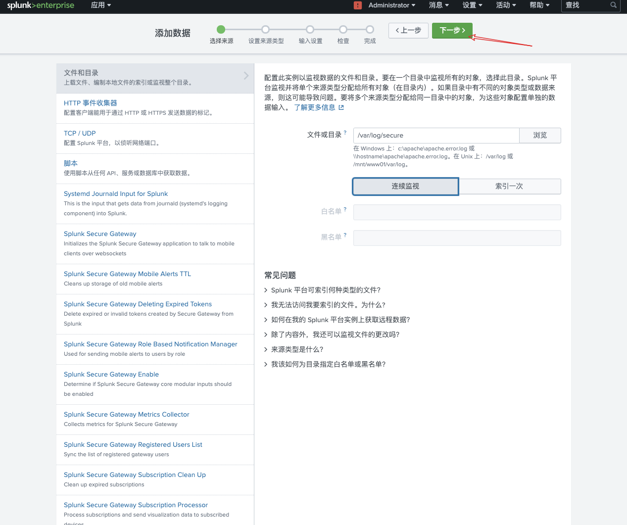
Task: Open the Splunk enterprise logo home
Action: point(41,5)
